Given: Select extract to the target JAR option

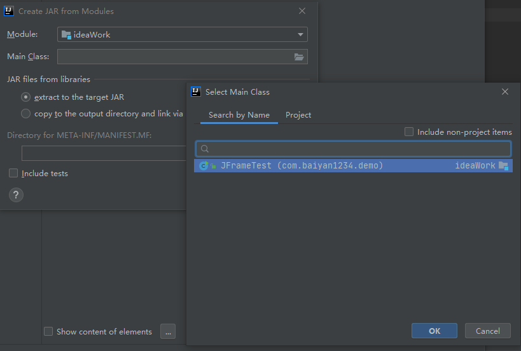Looking at the screenshot, I should tap(25, 97).
